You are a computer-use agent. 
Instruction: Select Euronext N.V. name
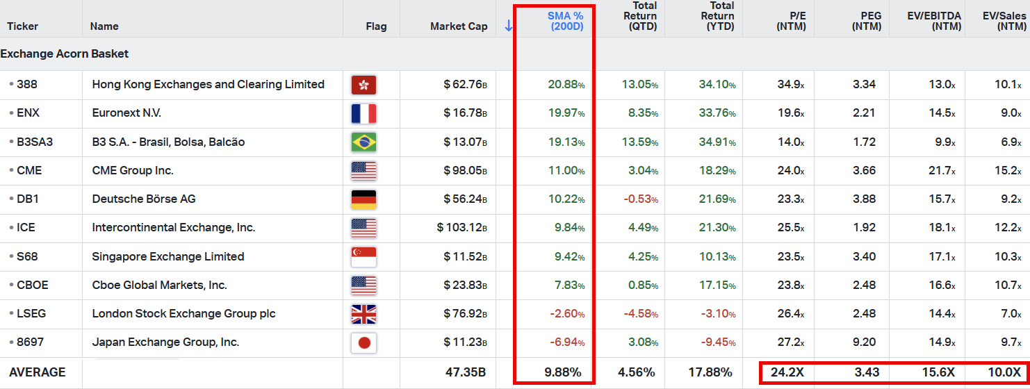pos(126,113)
